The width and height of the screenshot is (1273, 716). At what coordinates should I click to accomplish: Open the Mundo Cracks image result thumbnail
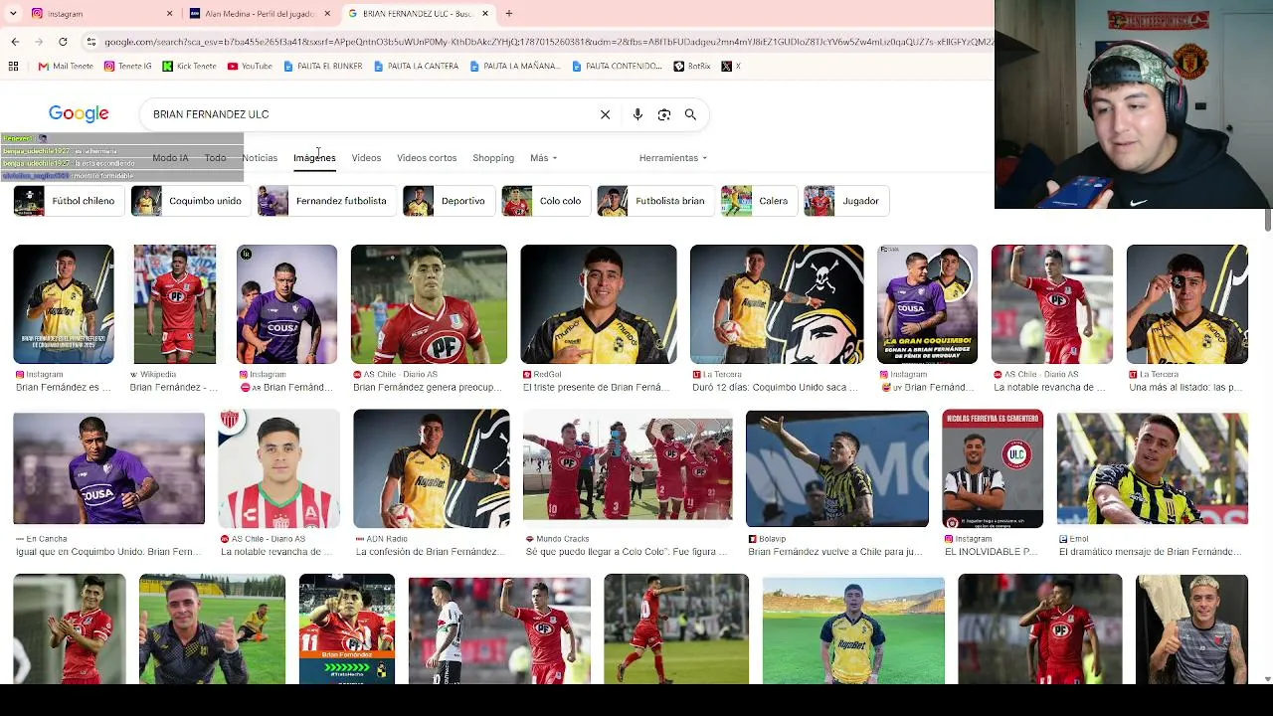tap(628, 468)
